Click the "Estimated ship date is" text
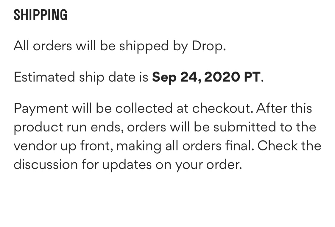The image size is (335, 227). [81, 77]
